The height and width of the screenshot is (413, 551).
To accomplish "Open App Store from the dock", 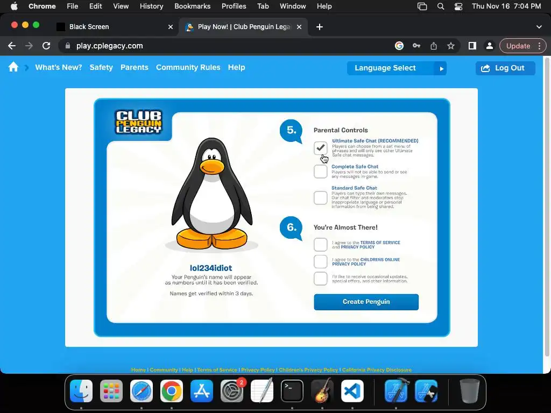I will tap(202, 391).
